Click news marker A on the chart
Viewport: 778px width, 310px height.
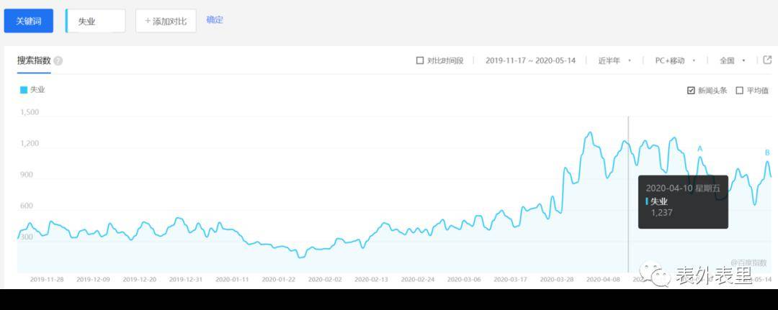(x=699, y=149)
